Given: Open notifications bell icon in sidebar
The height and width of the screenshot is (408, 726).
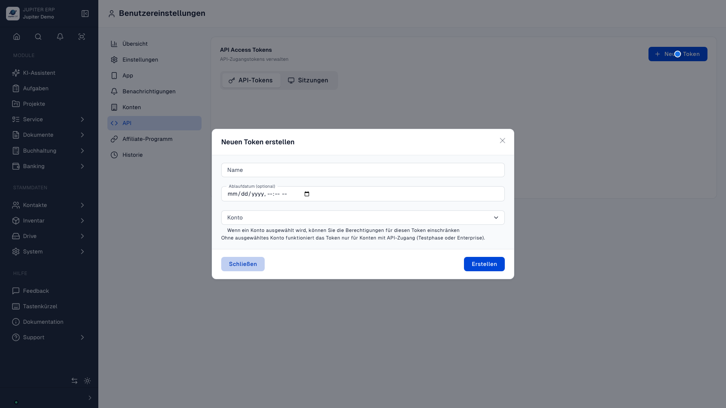Looking at the screenshot, I should [60, 37].
